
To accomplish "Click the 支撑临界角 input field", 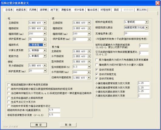I will pyautogui.click(x=136, y=33).
